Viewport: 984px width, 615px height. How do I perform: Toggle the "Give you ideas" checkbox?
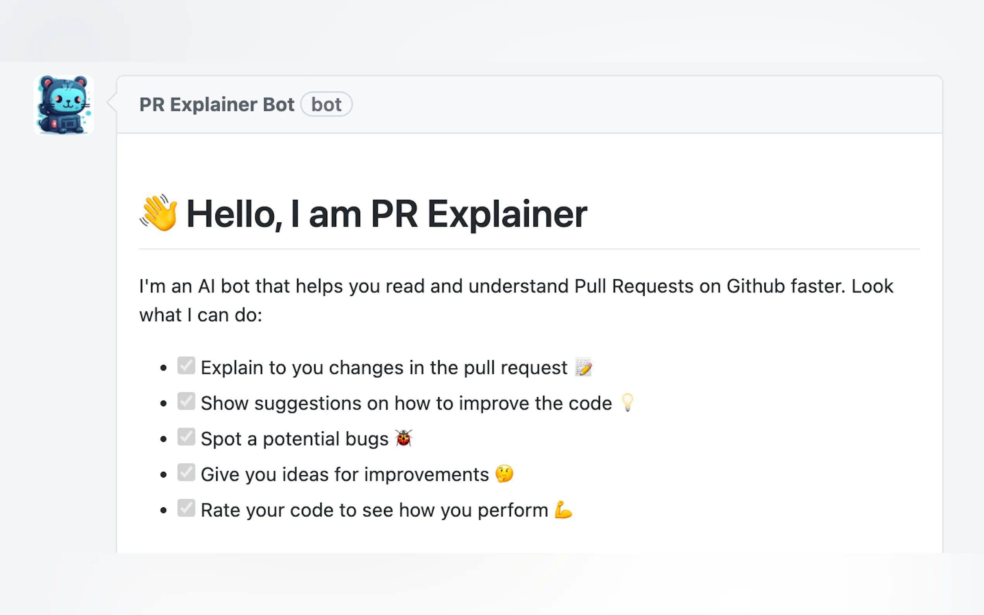[x=186, y=472]
